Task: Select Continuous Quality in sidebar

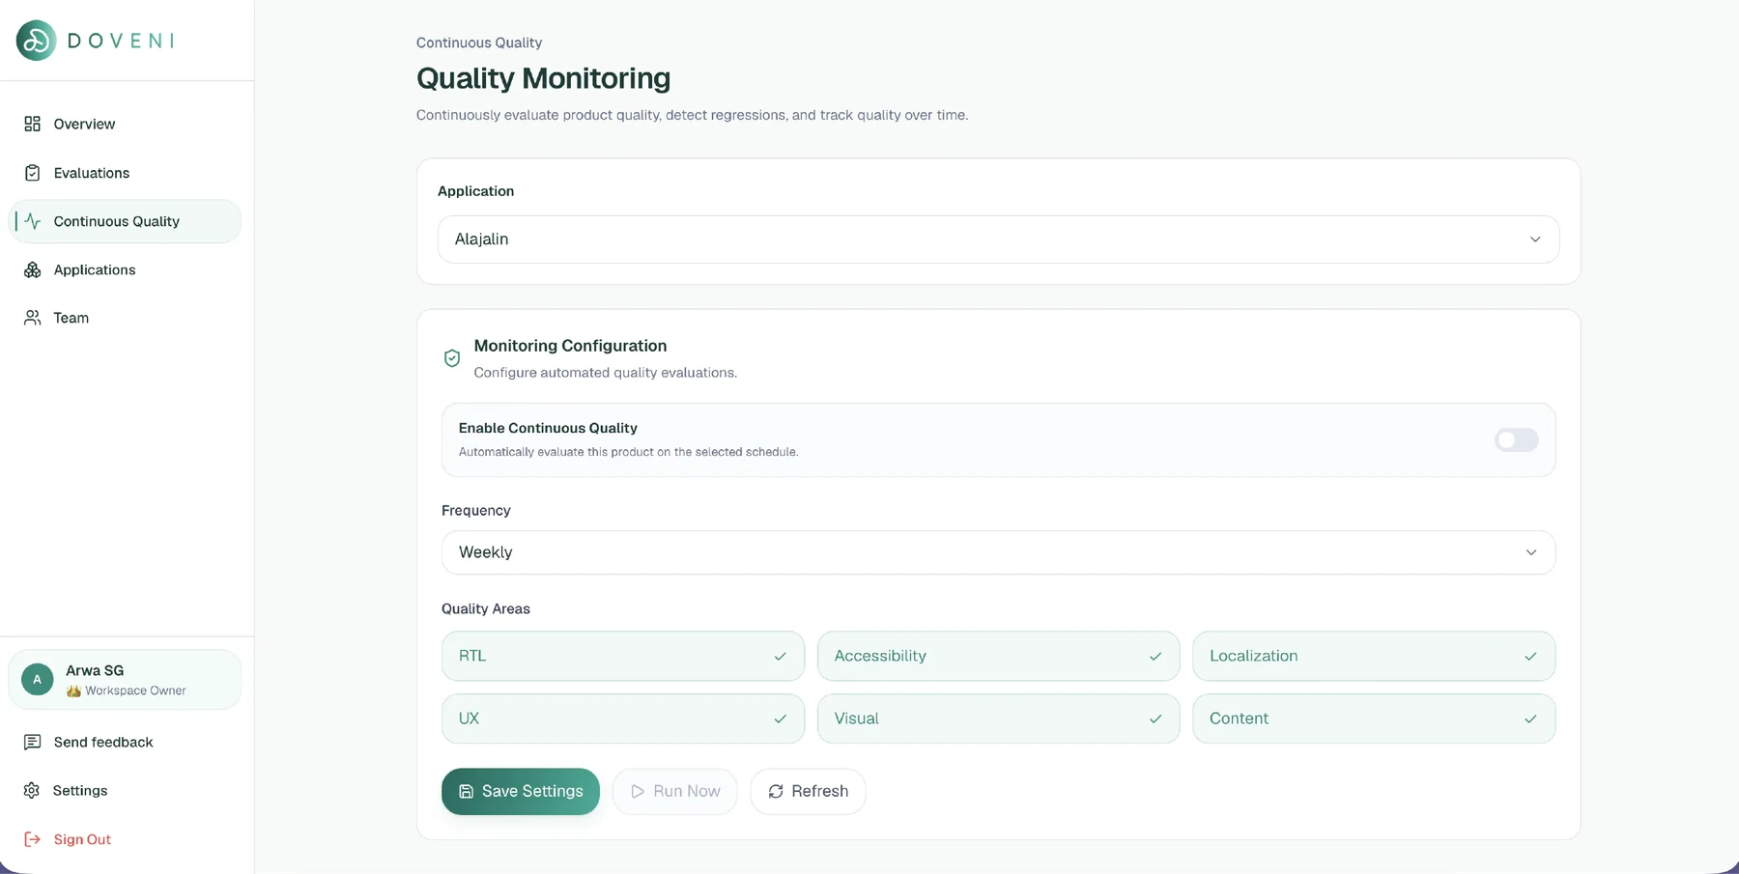Action: tap(125, 221)
